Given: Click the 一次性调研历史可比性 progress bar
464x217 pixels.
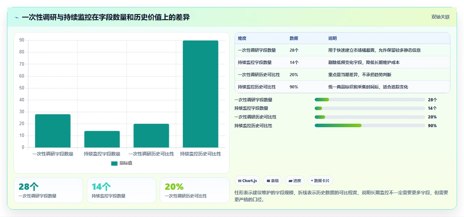Looking at the screenshot, I should (370, 117).
